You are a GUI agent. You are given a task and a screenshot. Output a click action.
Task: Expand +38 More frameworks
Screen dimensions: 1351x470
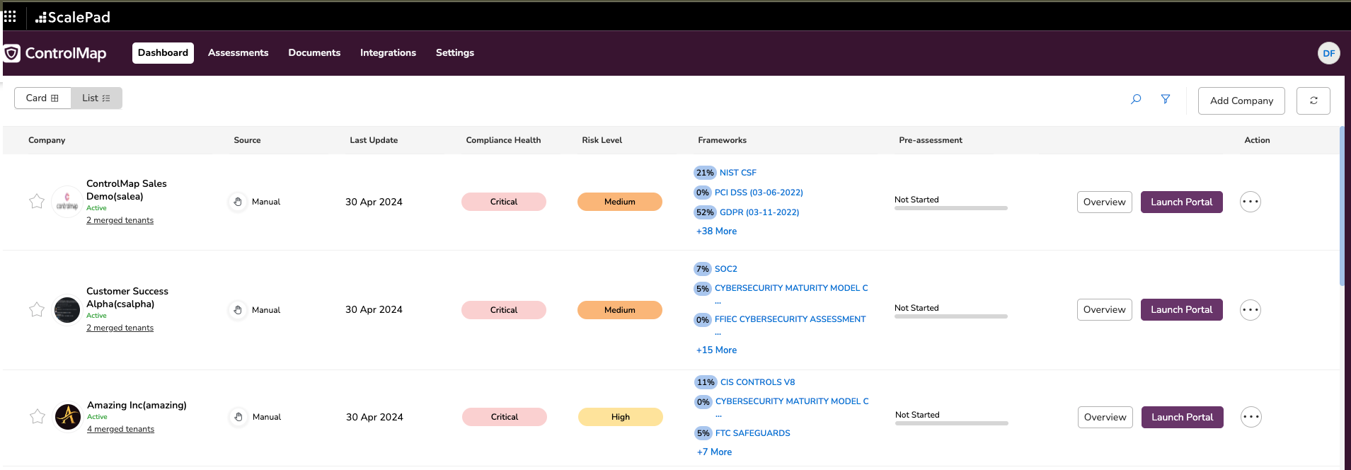716,231
